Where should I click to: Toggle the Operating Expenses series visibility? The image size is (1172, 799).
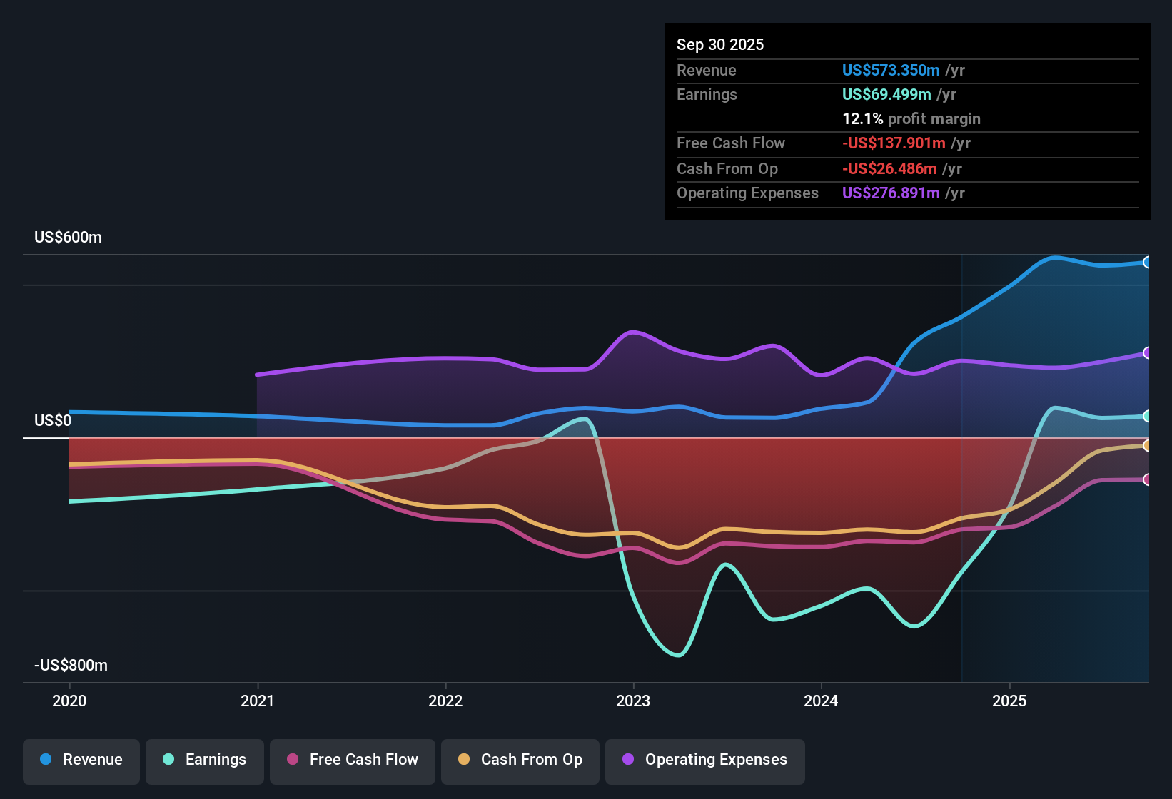tap(704, 760)
